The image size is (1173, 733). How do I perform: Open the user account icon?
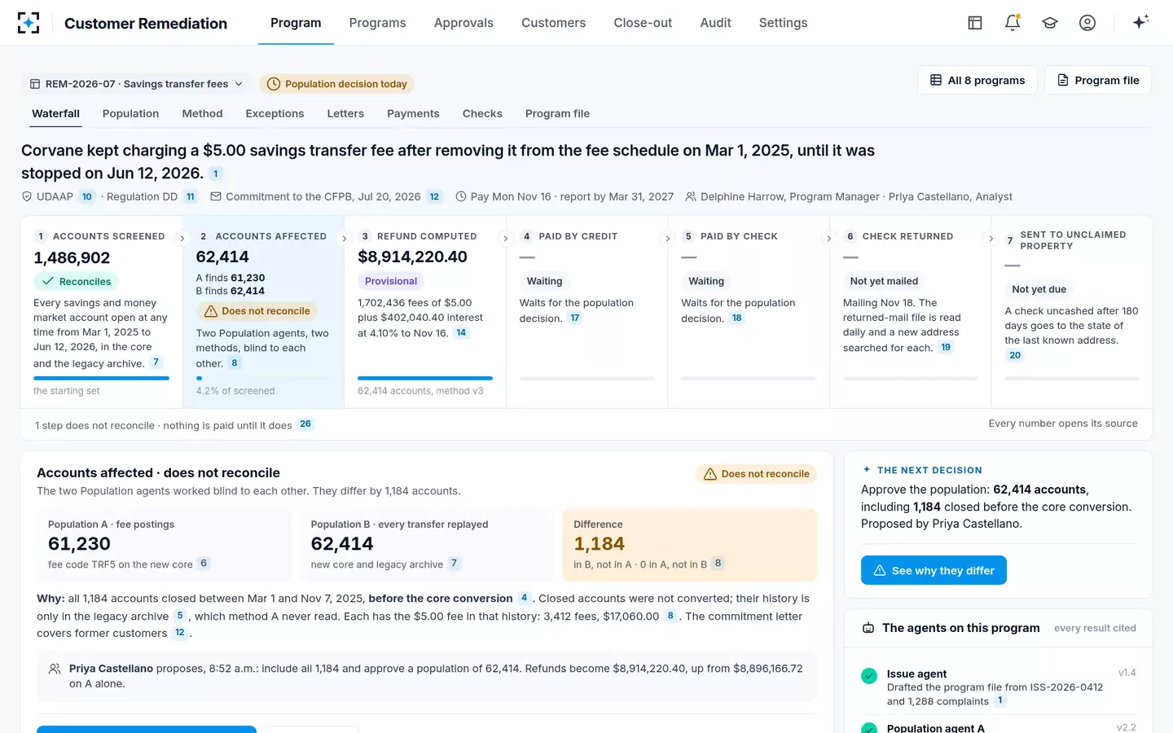tap(1087, 23)
